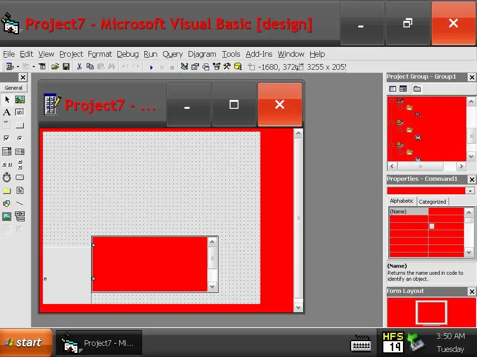The image size is (477, 357).
Task: Toggle Folders in the Project Group panel
Action: [417, 89]
